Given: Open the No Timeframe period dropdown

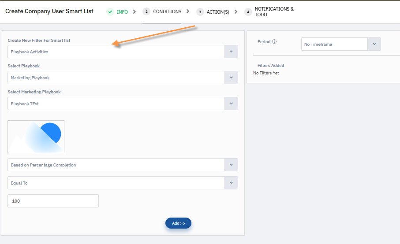Looking at the screenshot, I should coord(340,44).
